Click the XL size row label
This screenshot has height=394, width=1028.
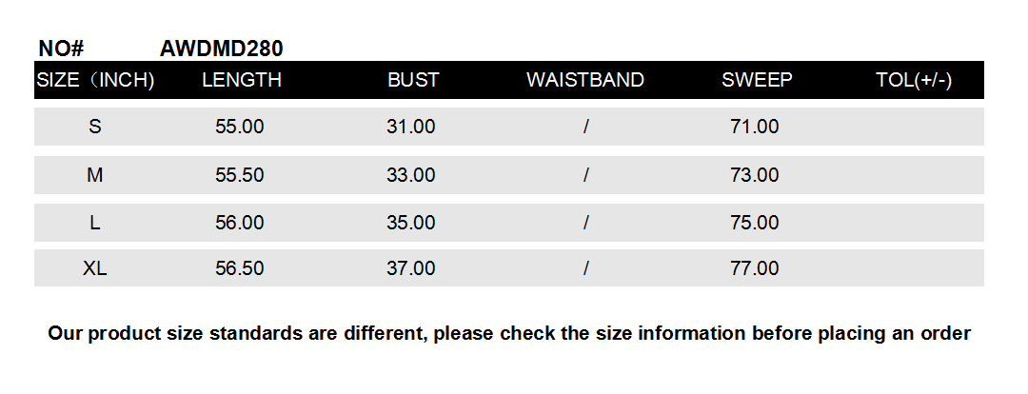[x=95, y=269]
